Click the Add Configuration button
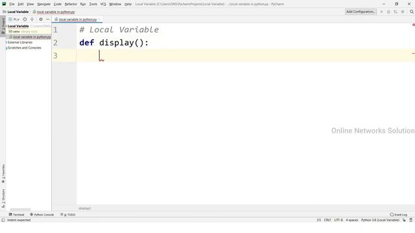 [361, 12]
